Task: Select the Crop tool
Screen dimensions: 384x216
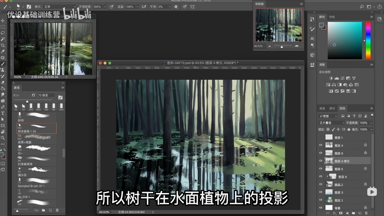Action: tap(3, 45)
